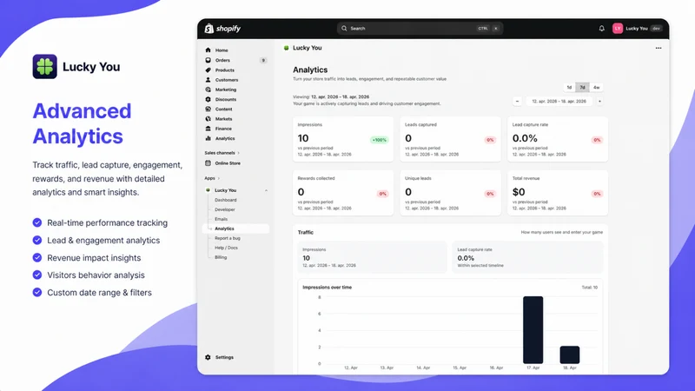
Task: Click the dev badge in top bar
Action: (656, 29)
